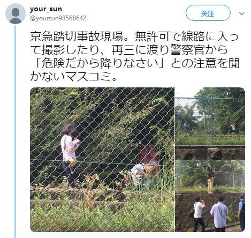
Task: Open bottom-right photo with police officers
Action: point(210,196)
